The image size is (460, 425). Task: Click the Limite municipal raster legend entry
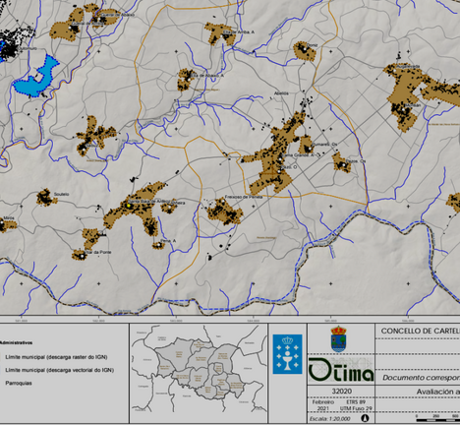(x=56, y=357)
